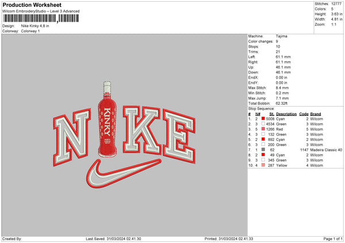
Task: Click the red swatch in stop row 1
Action: click(x=263, y=119)
